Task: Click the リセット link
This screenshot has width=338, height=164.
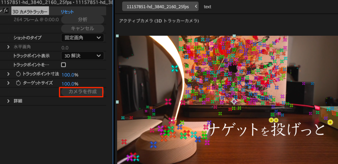Action: [x=67, y=12]
